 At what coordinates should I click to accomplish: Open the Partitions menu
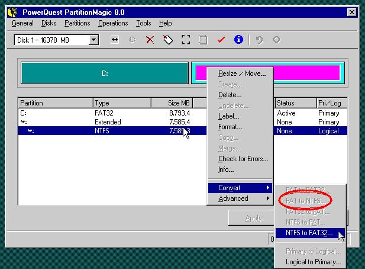77,23
